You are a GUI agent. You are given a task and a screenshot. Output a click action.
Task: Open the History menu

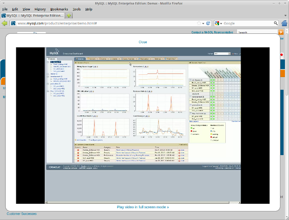tap(40, 9)
